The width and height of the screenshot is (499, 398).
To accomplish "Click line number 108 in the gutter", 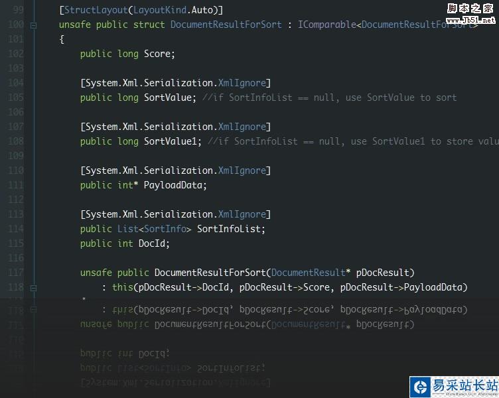I will [x=16, y=141].
